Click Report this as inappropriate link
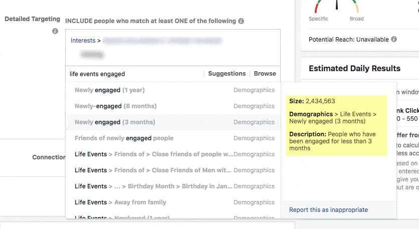The width and height of the screenshot is (419, 229). tap(328, 210)
